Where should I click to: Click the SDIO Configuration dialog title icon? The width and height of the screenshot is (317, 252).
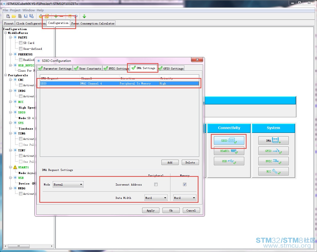[x=39, y=61]
